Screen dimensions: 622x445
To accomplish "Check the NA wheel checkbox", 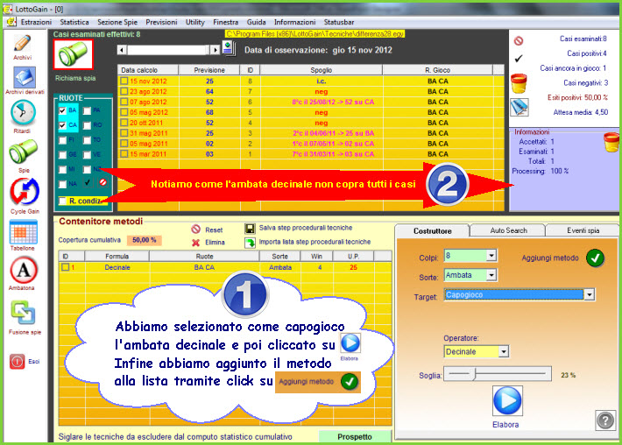I will [62, 184].
